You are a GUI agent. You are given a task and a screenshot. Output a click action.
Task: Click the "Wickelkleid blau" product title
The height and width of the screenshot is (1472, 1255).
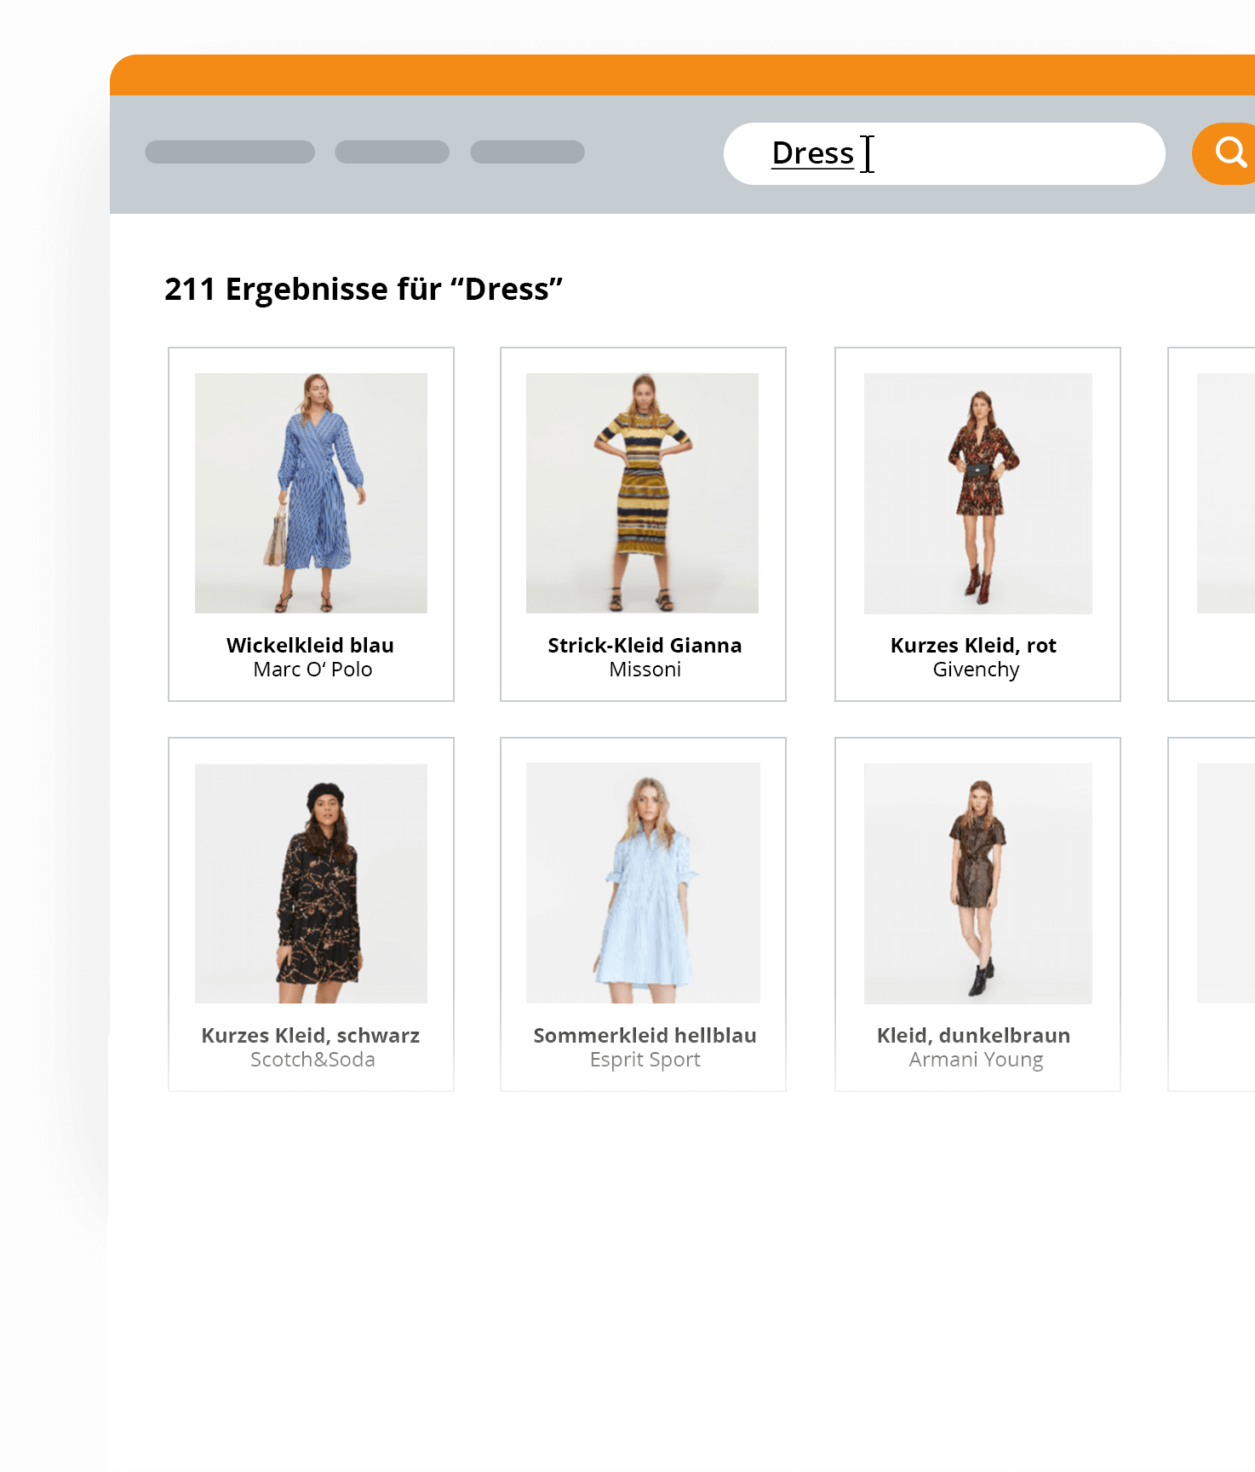(311, 645)
